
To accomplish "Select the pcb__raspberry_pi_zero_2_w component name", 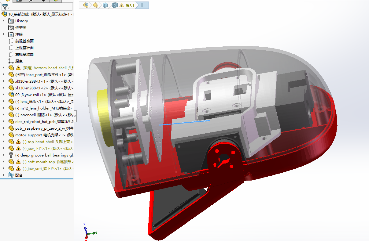I will coord(44,128).
